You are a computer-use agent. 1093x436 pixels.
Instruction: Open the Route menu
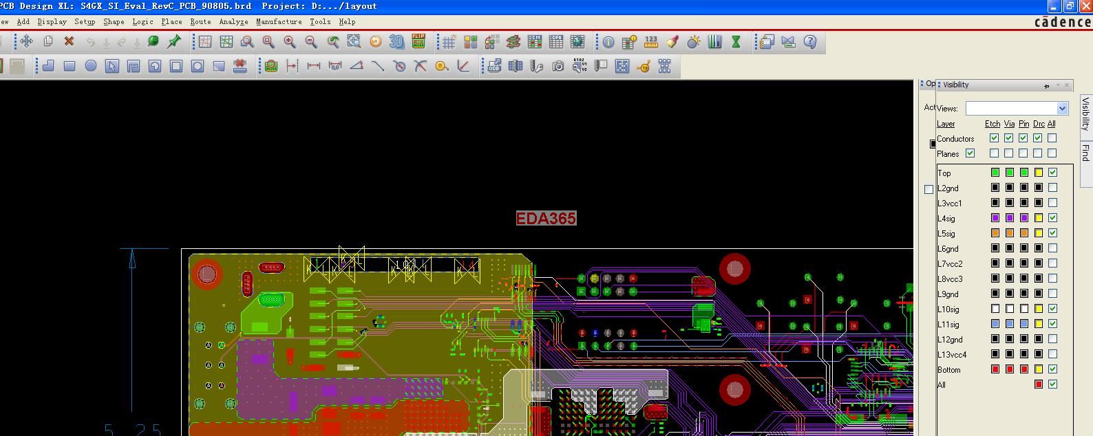[x=200, y=21]
